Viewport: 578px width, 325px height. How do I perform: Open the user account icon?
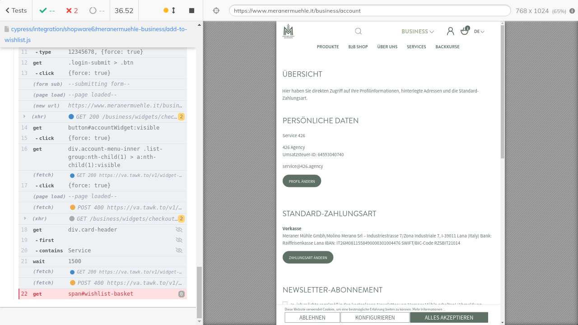click(x=450, y=31)
